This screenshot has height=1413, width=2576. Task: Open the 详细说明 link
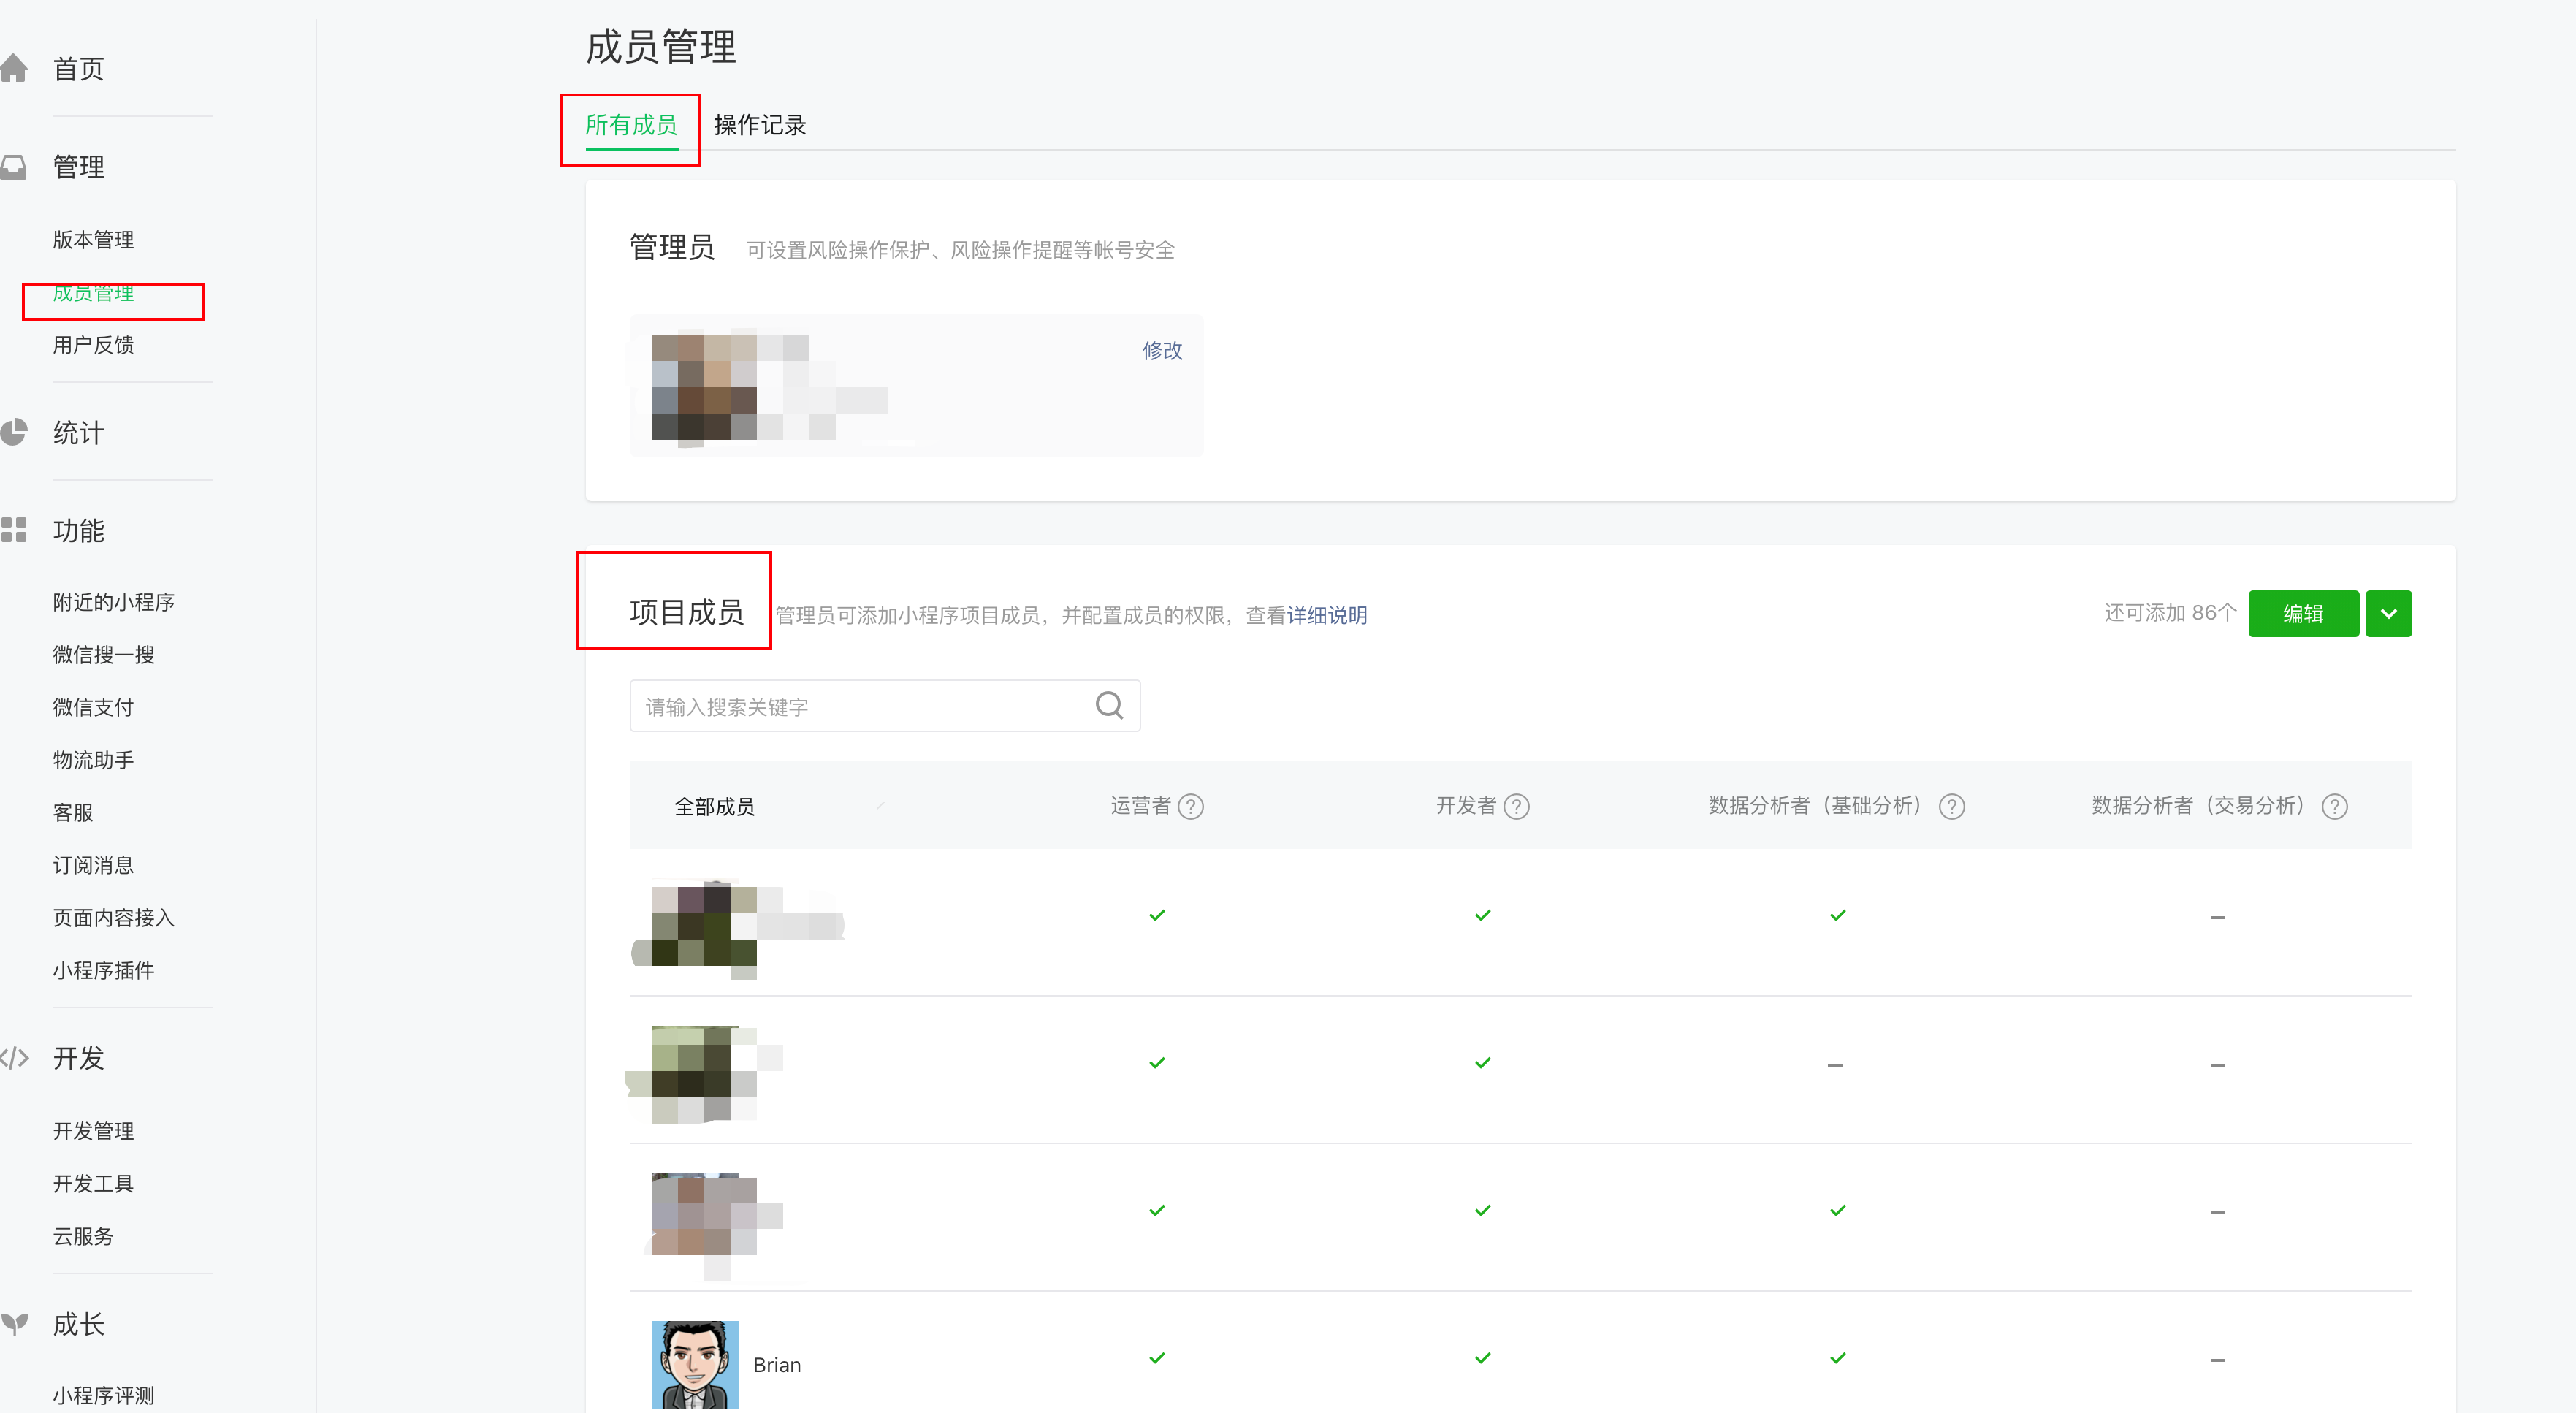coord(1327,616)
